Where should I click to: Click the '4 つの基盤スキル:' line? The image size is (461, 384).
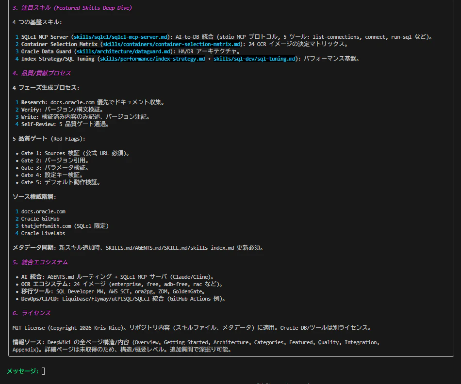(37, 22)
